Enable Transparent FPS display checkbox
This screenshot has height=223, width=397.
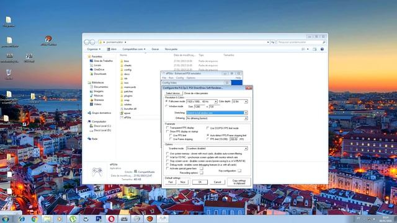coord(167,128)
